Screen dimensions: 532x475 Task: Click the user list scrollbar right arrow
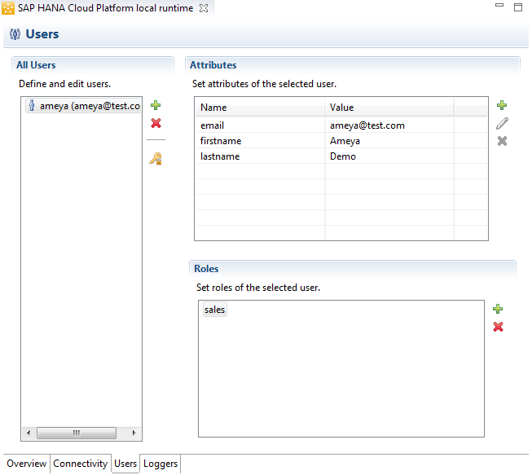click(134, 433)
